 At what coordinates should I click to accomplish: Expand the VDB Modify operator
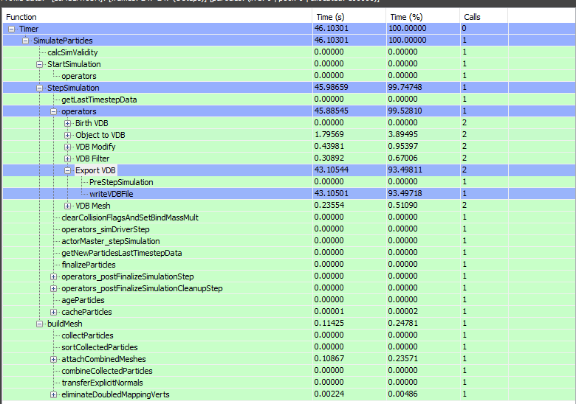coord(68,147)
